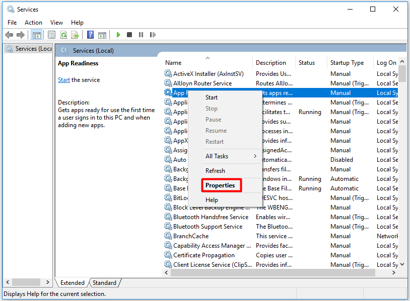The width and height of the screenshot is (410, 301).
Task: Open the blue Help question mark icon
Action: pyautogui.click(x=91, y=35)
